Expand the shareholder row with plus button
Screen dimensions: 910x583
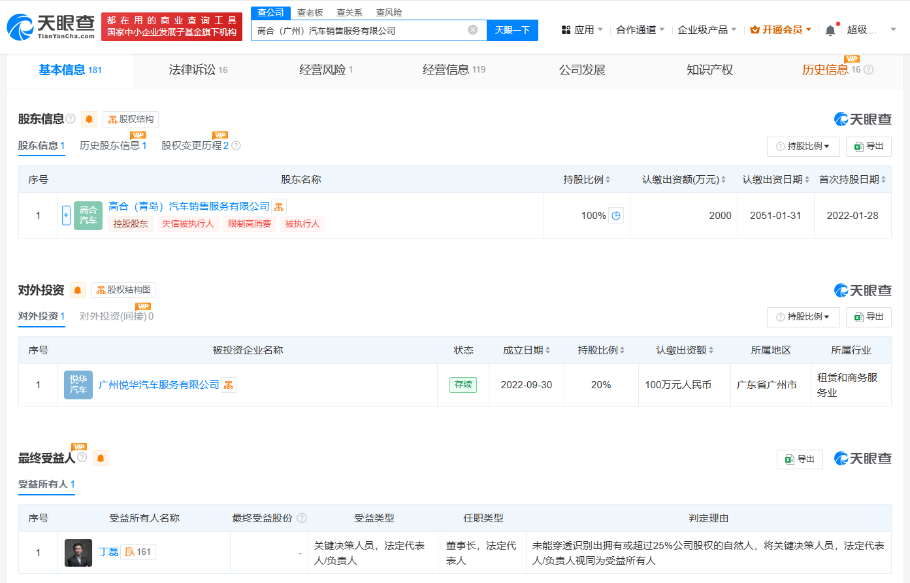click(66, 215)
